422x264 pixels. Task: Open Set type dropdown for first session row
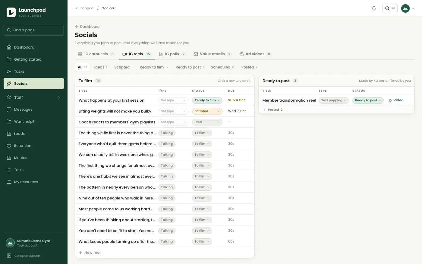point(173,100)
